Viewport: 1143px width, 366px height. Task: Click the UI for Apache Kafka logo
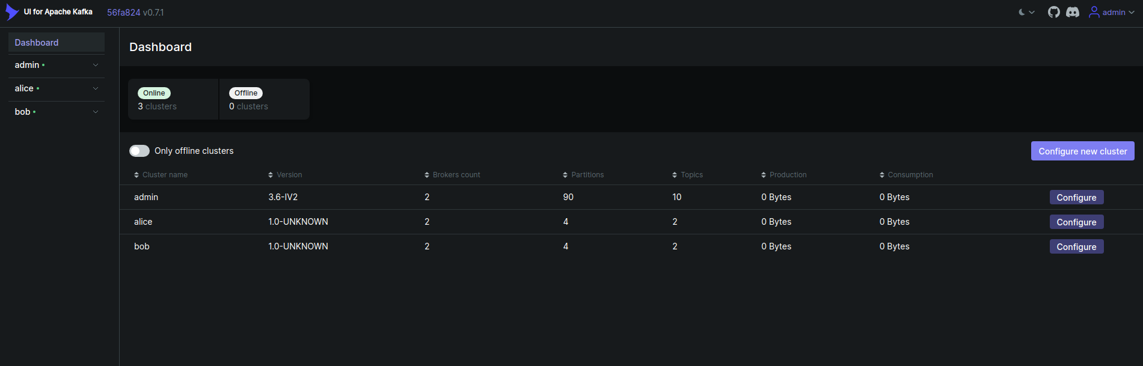[x=12, y=12]
